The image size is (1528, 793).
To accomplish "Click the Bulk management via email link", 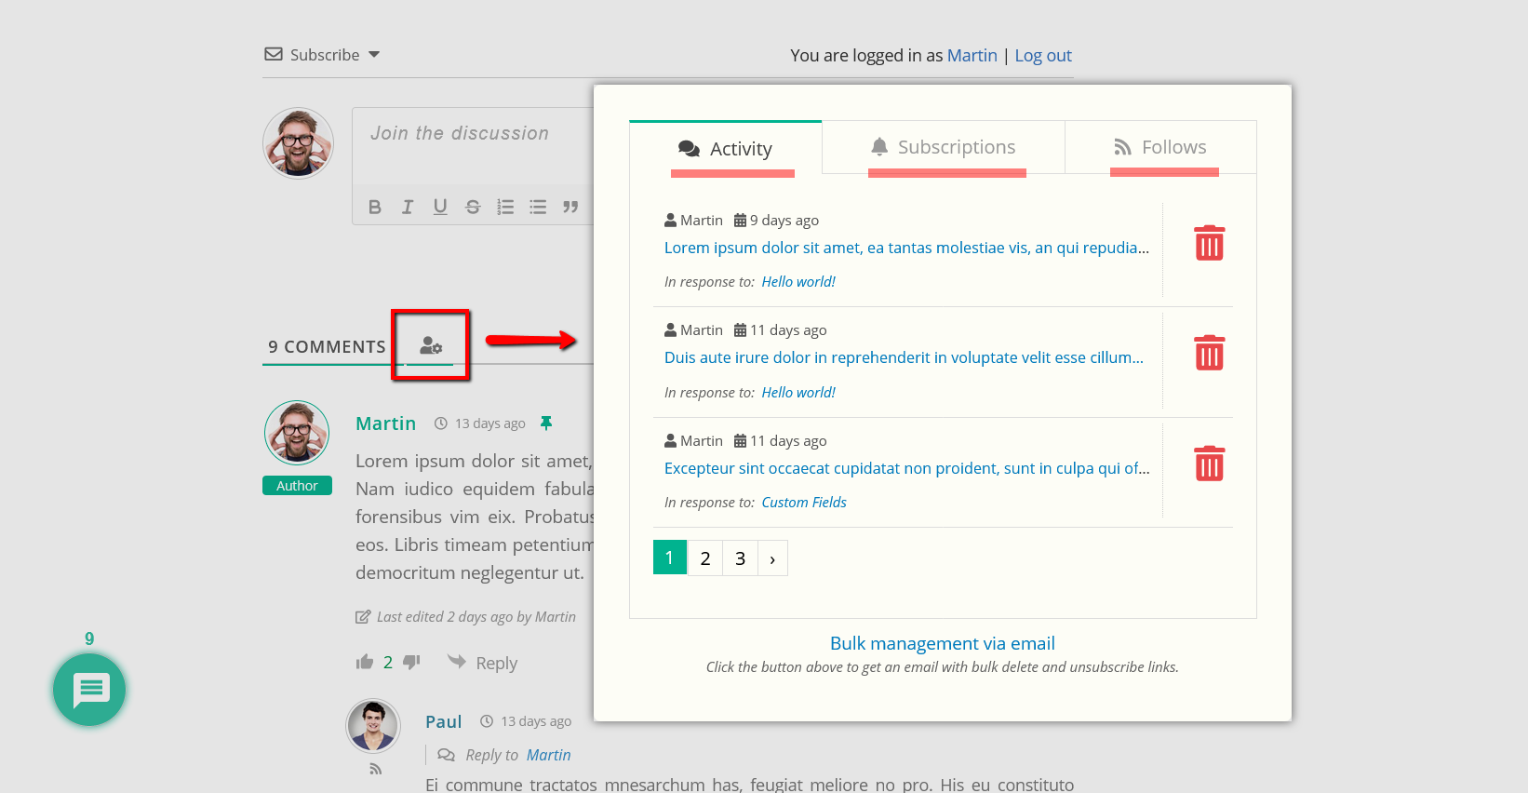I will [x=942, y=643].
